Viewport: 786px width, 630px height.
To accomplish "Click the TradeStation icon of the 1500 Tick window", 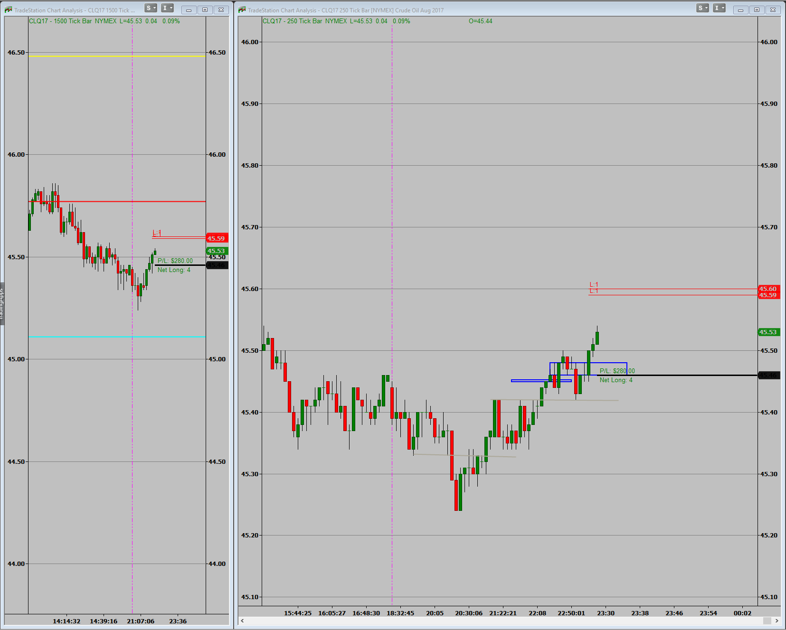I will 8,9.
